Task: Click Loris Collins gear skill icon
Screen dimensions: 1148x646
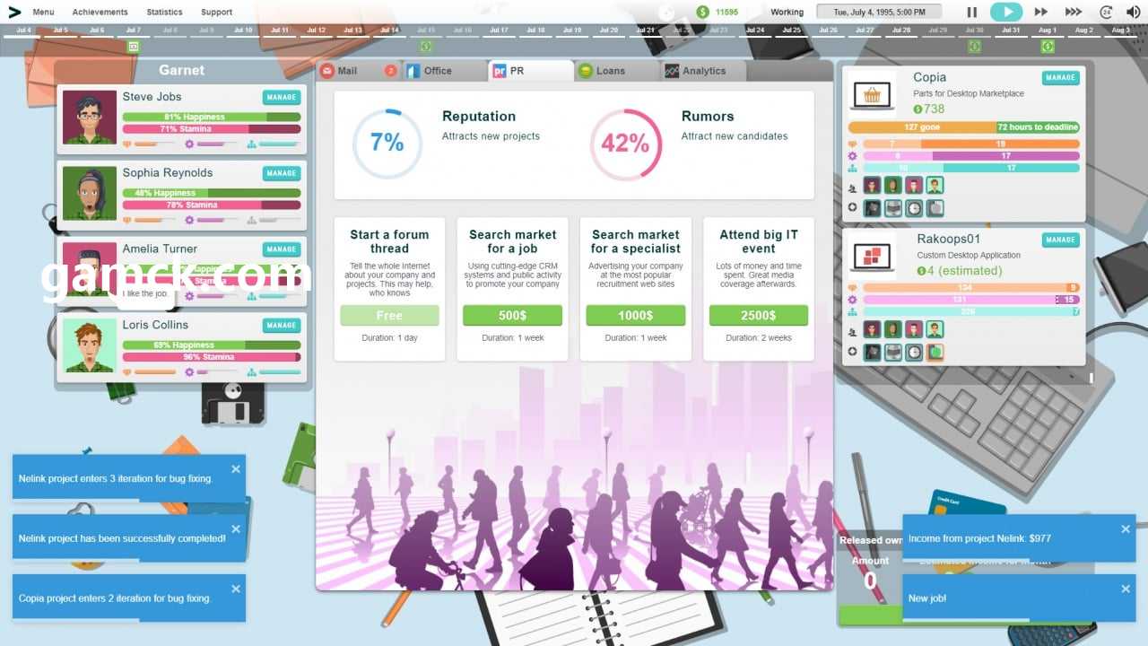Action: pos(189,371)
